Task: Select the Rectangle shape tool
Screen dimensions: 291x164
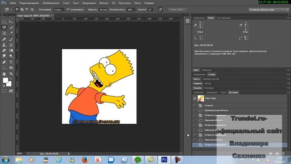Action: coord(11,68)
